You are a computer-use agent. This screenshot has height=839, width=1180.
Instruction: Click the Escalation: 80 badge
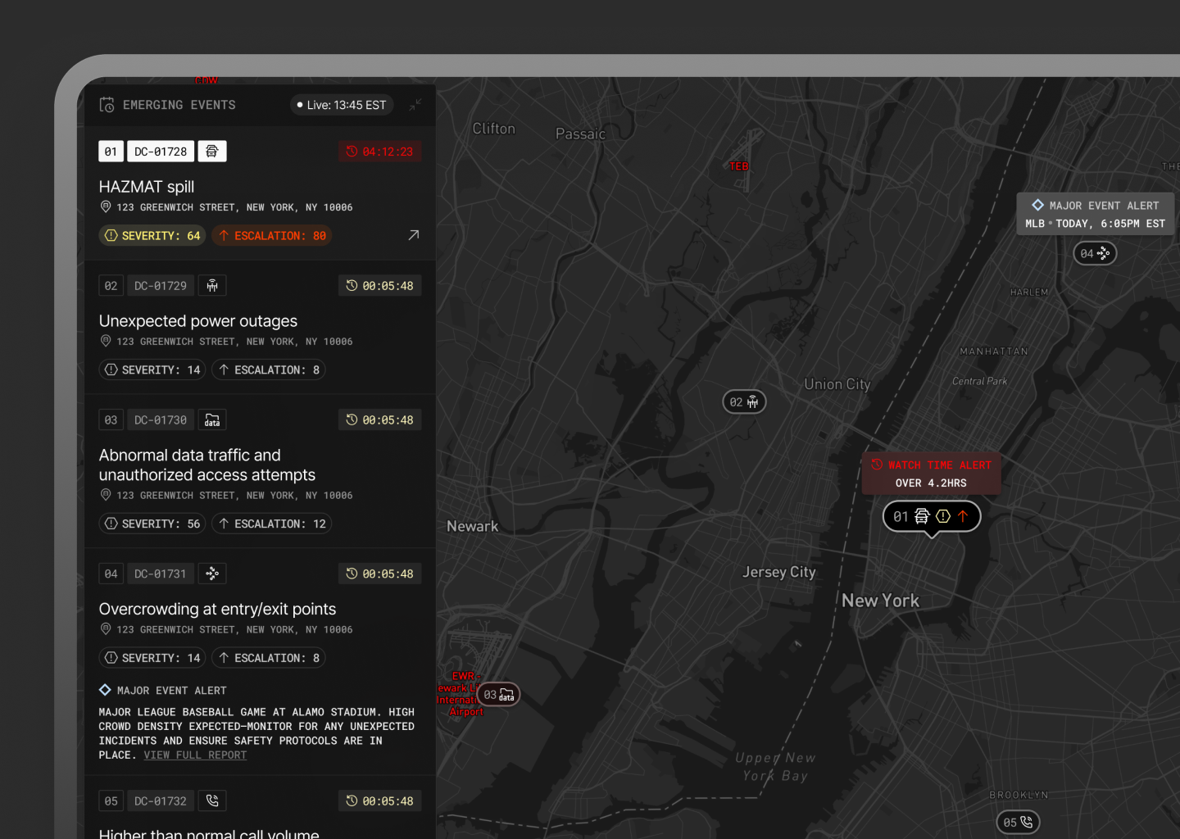click(x=272, y=236)
